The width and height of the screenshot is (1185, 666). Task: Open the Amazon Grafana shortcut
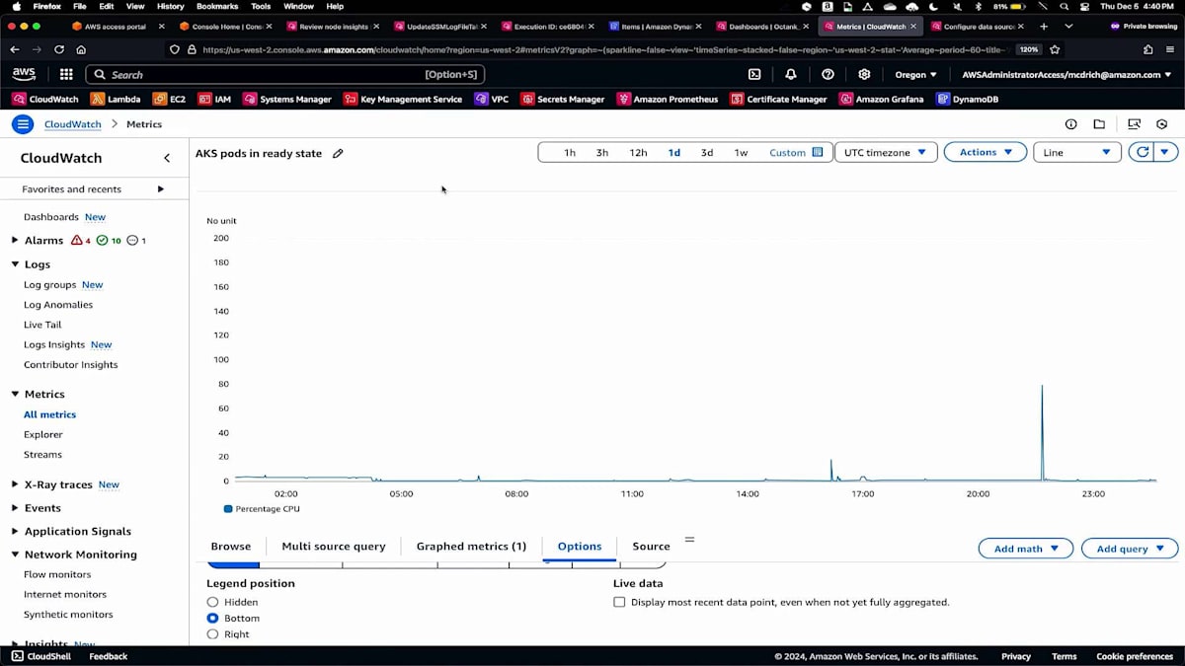click(882, 99)
